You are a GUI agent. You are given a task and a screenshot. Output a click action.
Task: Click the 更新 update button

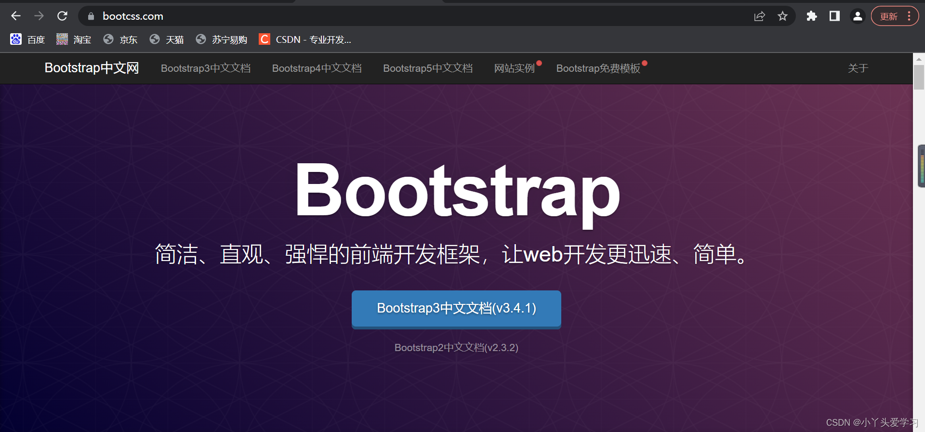coord(889,16)
